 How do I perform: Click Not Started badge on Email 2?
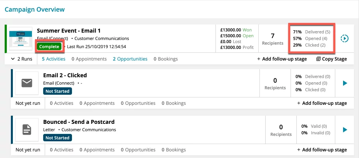coord(58,91)
